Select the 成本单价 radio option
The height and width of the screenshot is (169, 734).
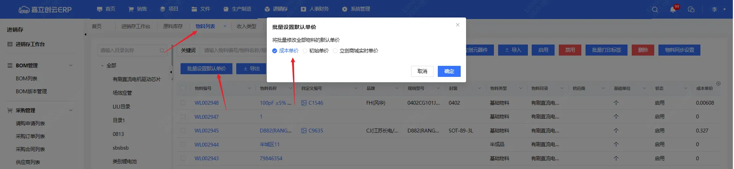pos(274,51)
